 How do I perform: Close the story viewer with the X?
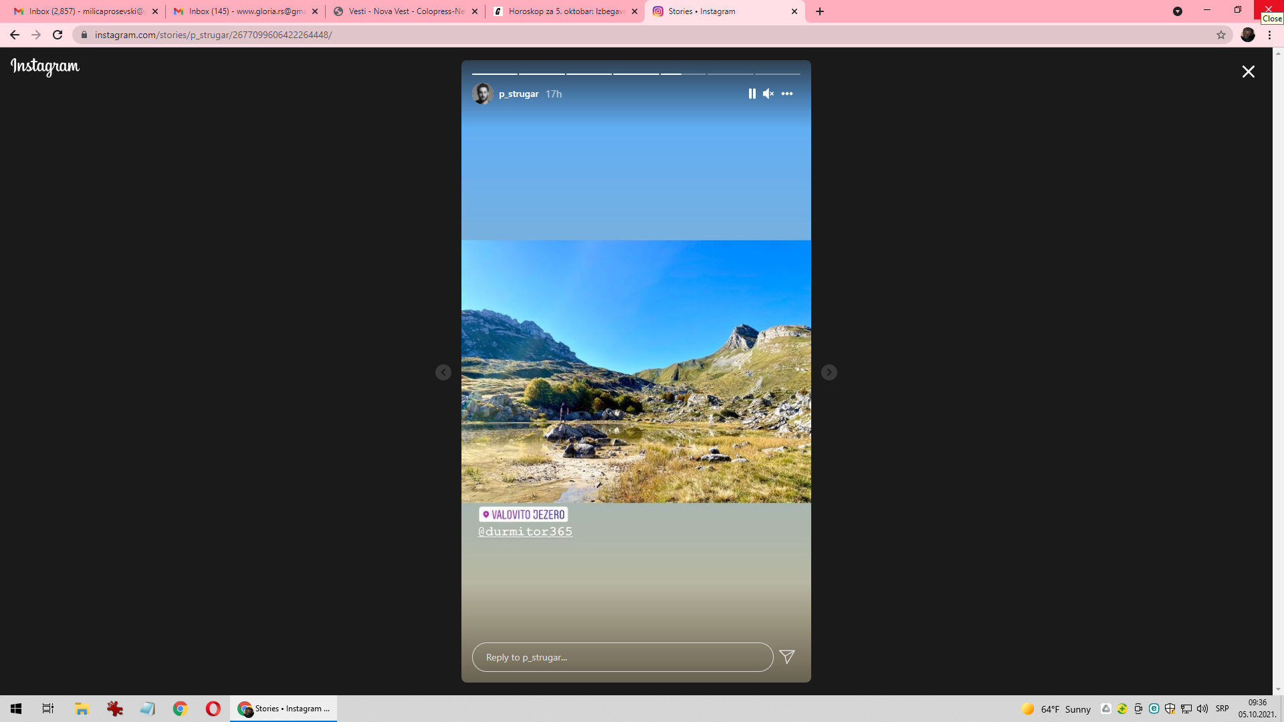point(1248,72)
